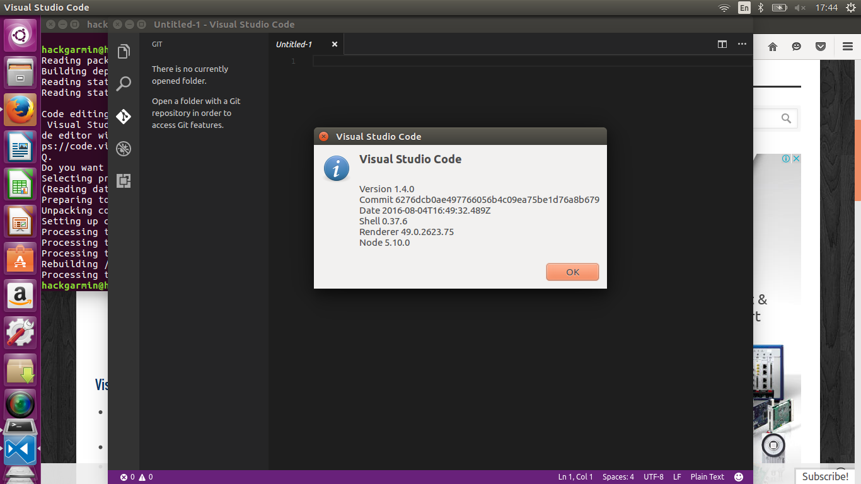
Task: Switch to the Untitled-1 tab
Action: point(294,44)
